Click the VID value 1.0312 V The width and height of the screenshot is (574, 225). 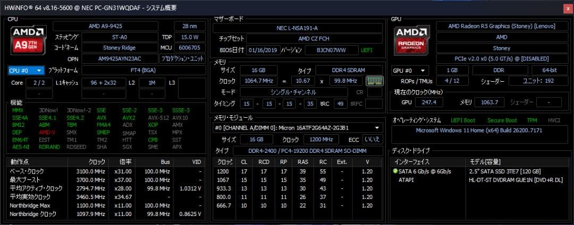tap(191, 188)
